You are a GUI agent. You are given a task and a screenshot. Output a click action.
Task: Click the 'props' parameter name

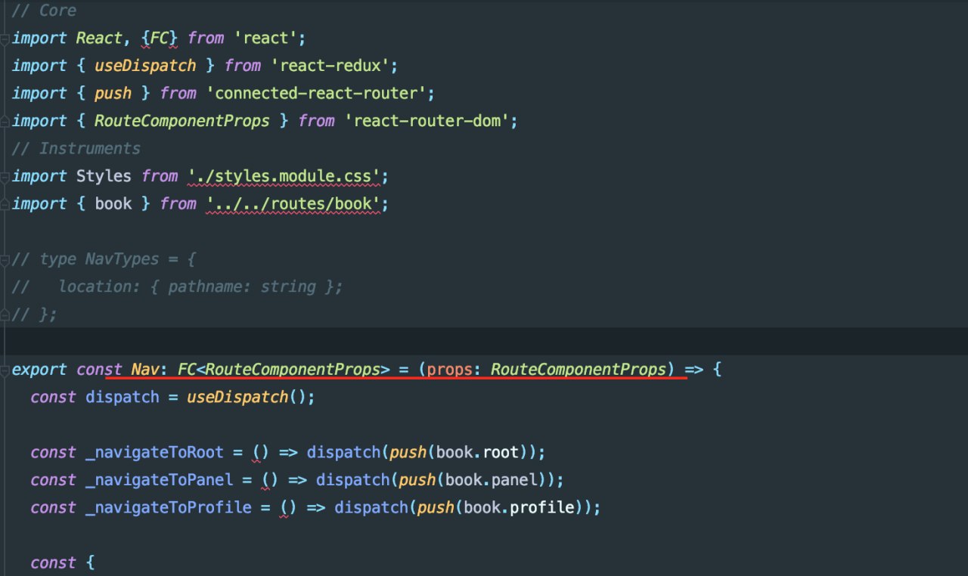tap(450, 370)
